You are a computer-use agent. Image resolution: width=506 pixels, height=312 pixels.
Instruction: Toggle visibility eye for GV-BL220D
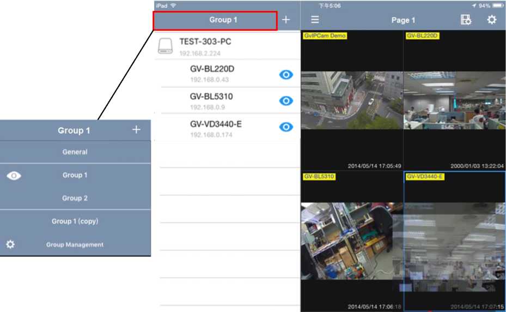click(286, 75)
